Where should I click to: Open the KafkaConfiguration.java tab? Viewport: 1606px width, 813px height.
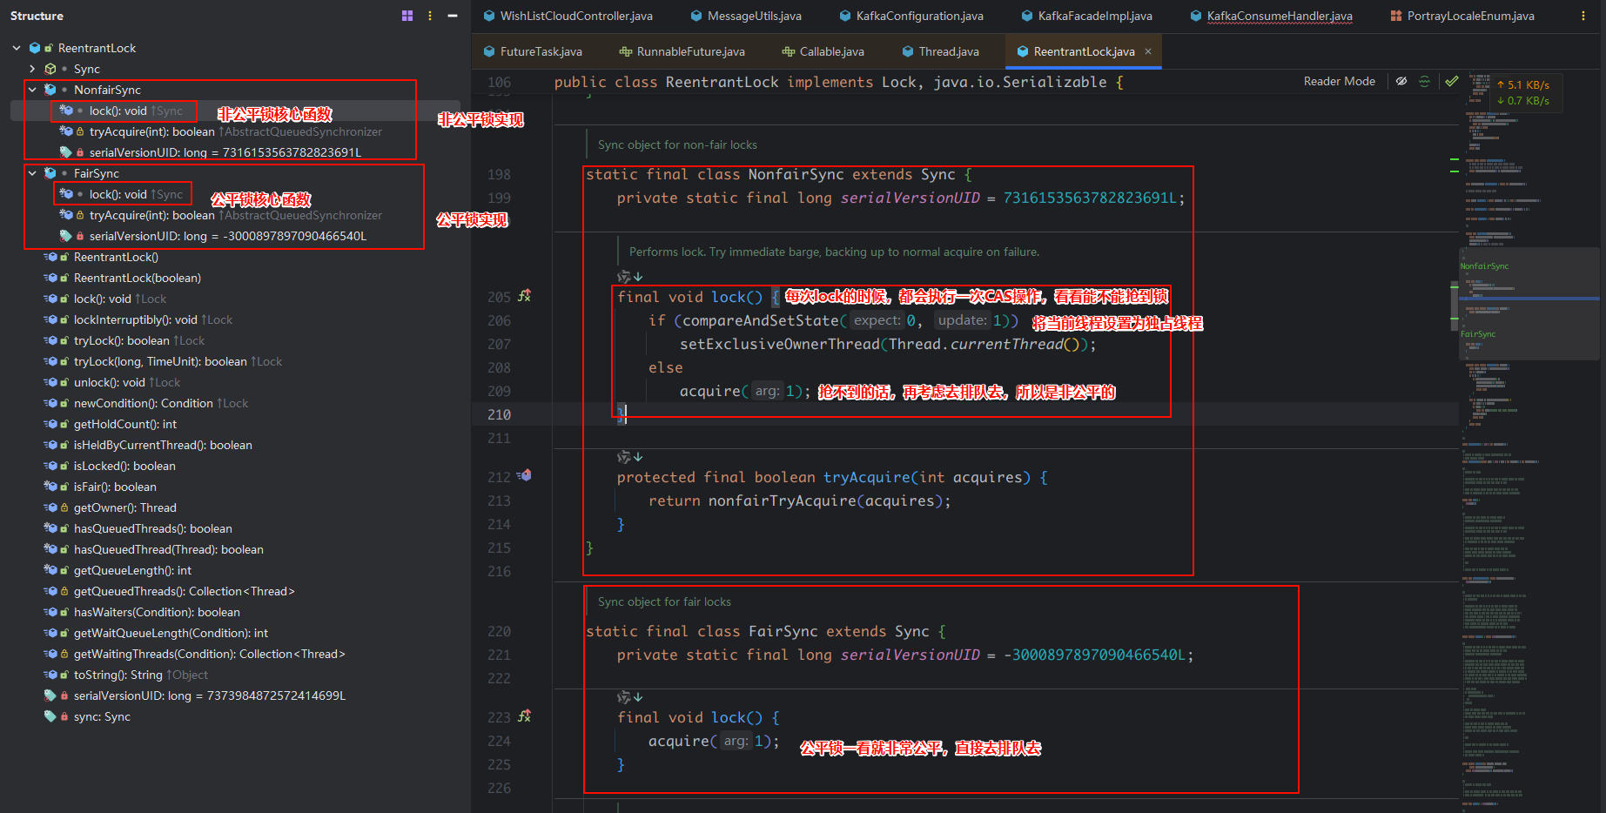pyautogui.click(x=911, y=16)
